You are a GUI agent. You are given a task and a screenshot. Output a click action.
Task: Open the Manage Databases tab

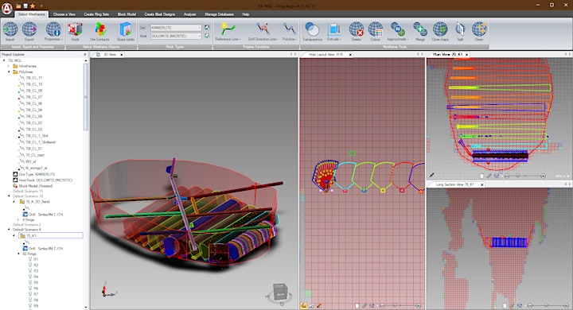(x=220, y=14)
